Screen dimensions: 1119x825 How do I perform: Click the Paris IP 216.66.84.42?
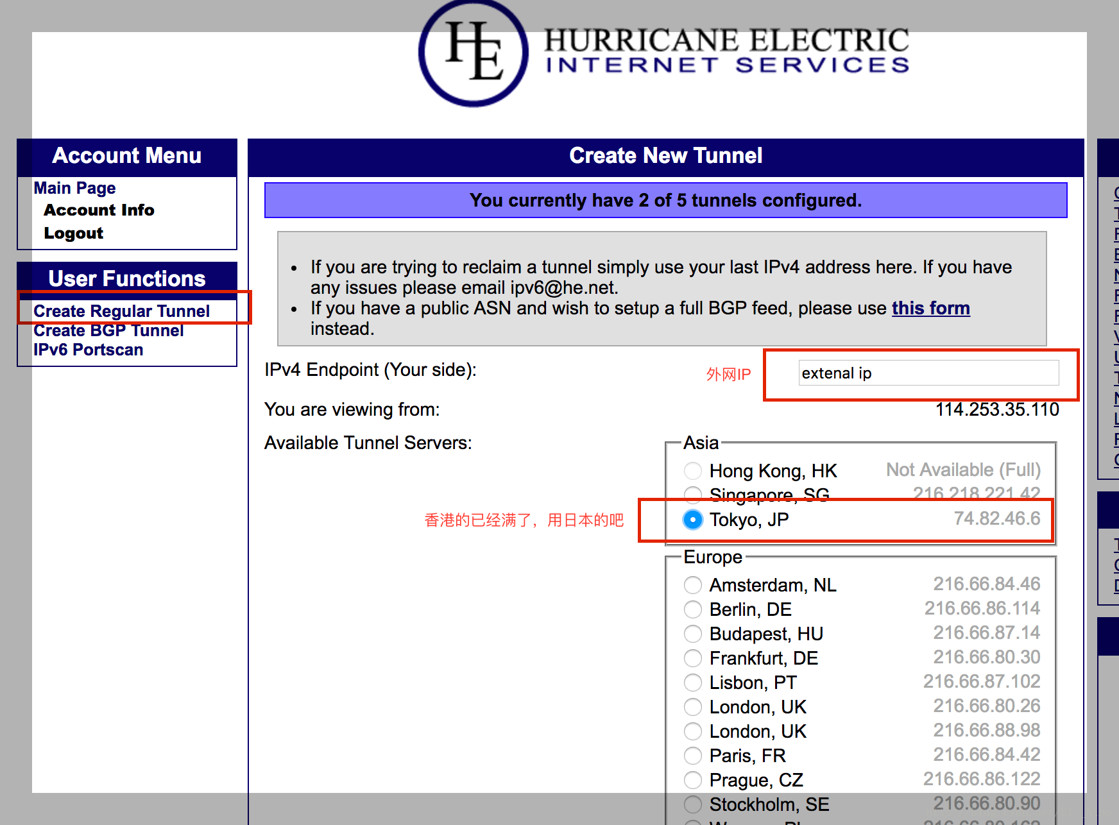click(x=987, y=754)
